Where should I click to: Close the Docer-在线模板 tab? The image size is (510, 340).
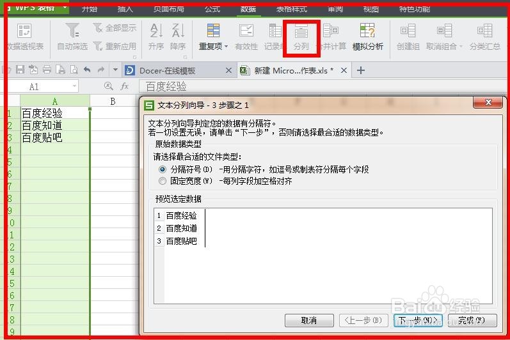coord(228,70)
